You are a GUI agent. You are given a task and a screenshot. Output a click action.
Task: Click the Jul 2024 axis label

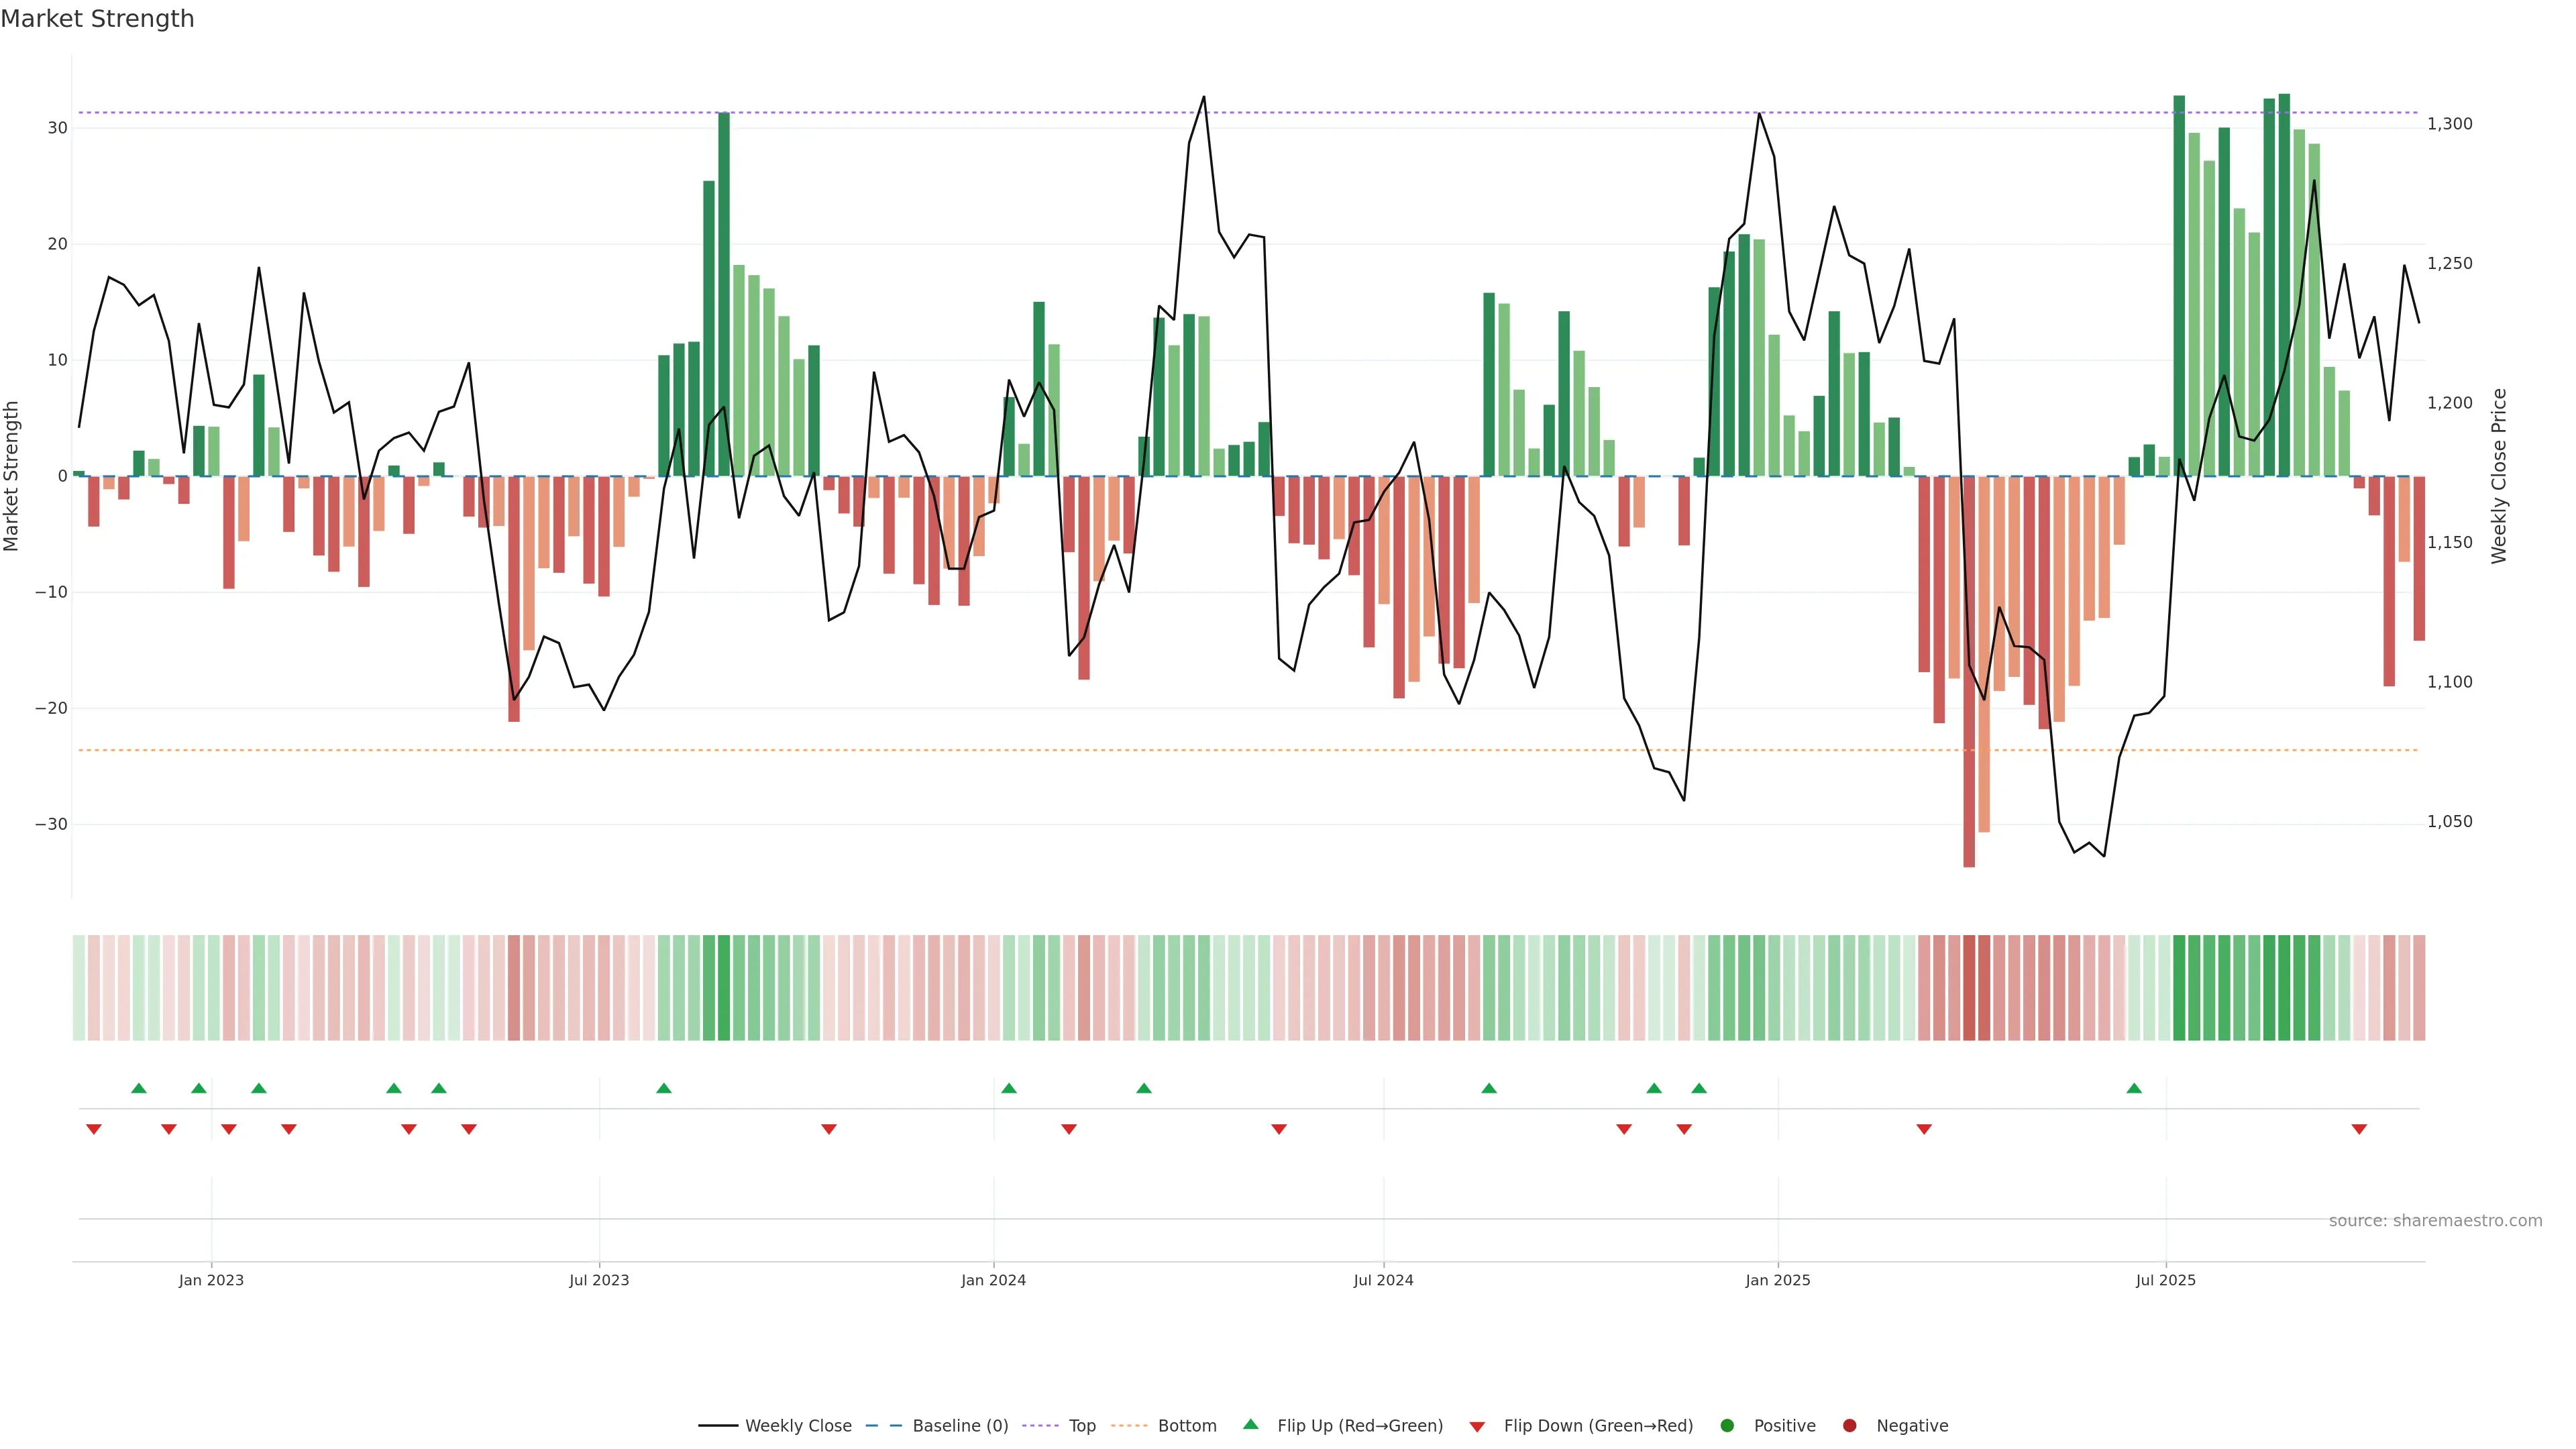coord(1383,1280)
